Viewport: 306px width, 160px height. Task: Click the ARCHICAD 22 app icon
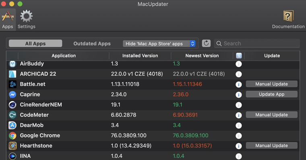[x=12, y=74]
